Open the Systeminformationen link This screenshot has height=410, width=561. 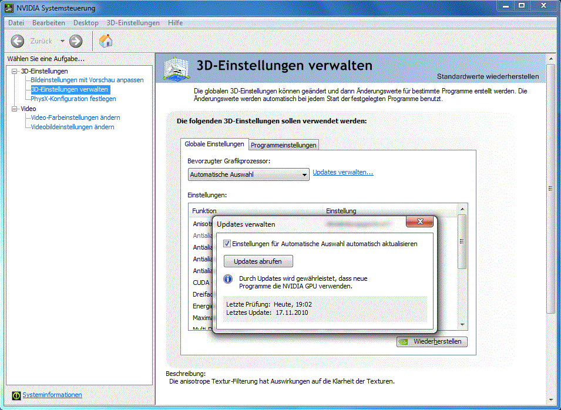tap(52, 395)
